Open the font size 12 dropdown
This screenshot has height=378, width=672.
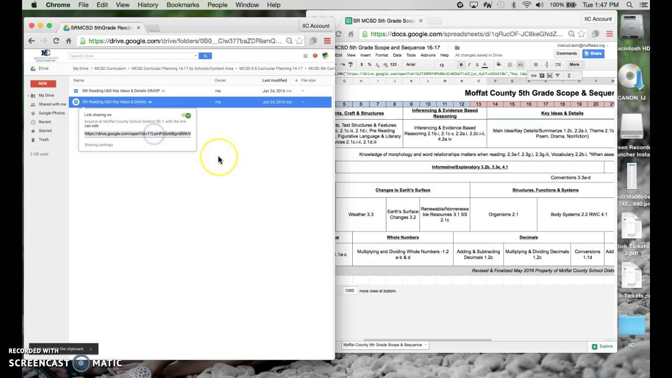pos(446,65)
